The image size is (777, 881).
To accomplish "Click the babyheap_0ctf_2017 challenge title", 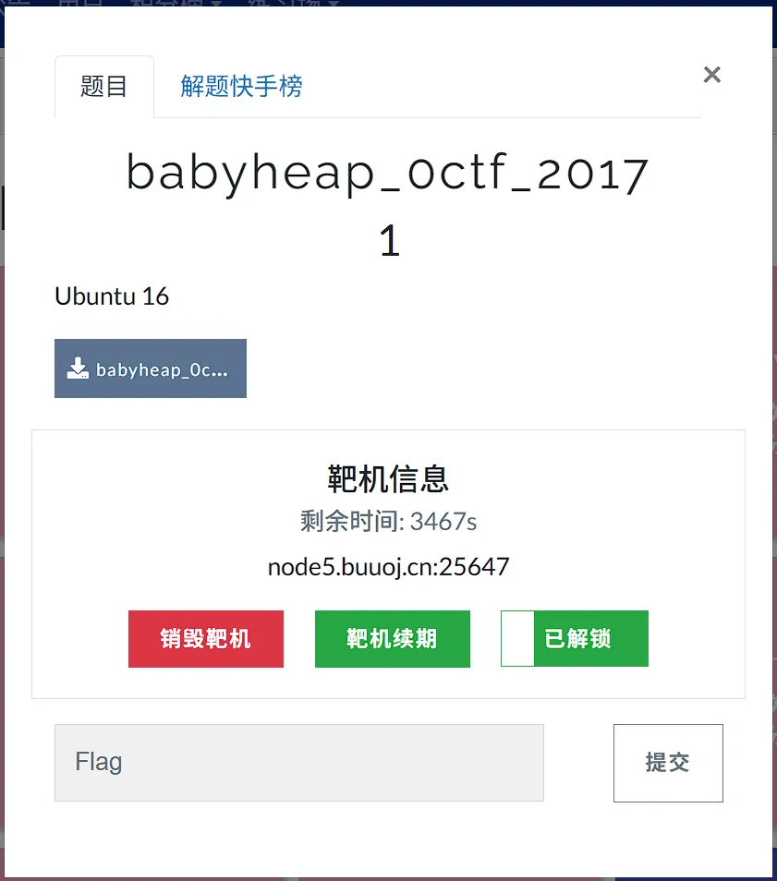I will point(388,173).
